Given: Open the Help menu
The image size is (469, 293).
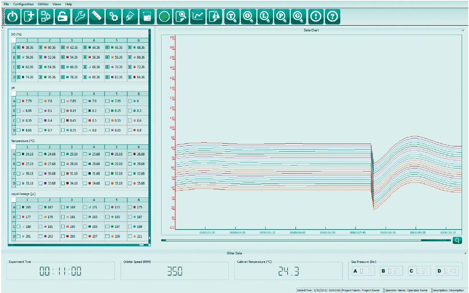Looking at the screenshot, I should coord(68,4).
